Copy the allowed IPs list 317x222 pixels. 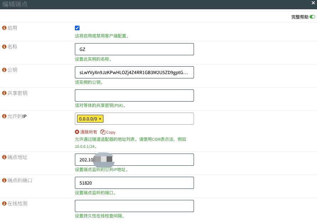tap(108, 132)
